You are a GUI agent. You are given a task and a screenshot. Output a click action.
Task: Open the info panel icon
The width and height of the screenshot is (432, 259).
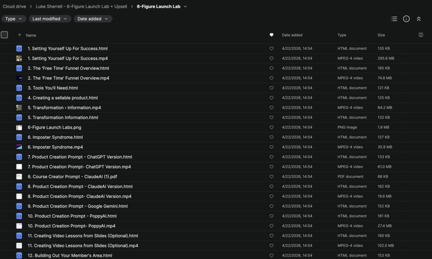[406, 19]
